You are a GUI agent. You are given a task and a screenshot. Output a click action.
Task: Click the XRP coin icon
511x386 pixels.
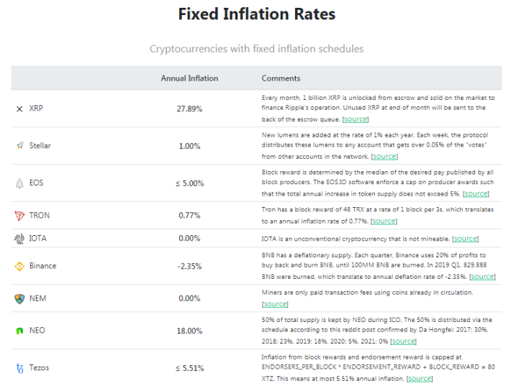19,109
